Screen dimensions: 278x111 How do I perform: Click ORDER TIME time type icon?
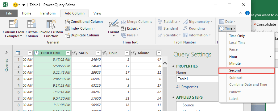[x=36, y=53]
